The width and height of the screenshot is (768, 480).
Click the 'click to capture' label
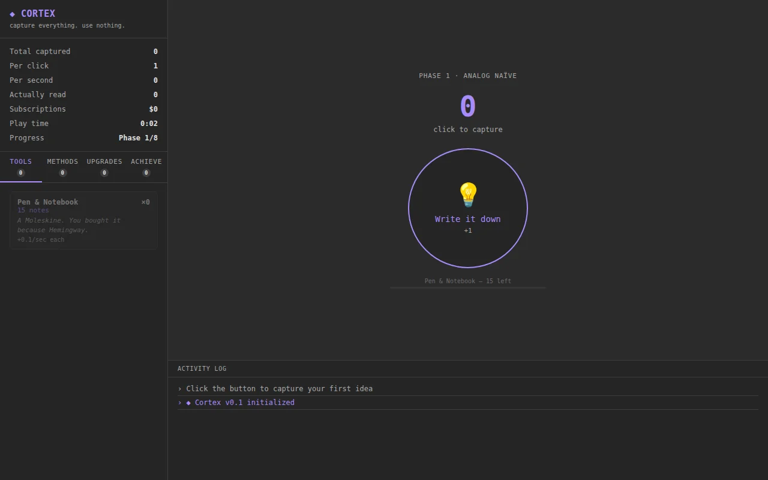click(468, 130)
